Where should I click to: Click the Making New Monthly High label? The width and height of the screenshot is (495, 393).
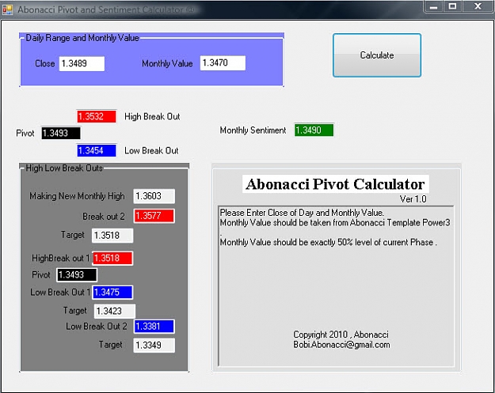tap(77, 196)
